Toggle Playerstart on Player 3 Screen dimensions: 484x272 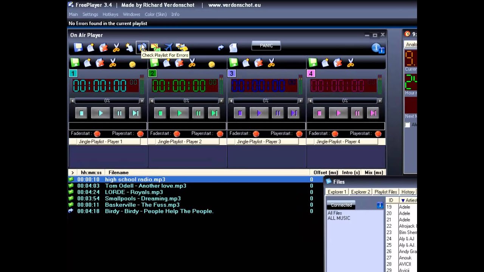(299, 134)
